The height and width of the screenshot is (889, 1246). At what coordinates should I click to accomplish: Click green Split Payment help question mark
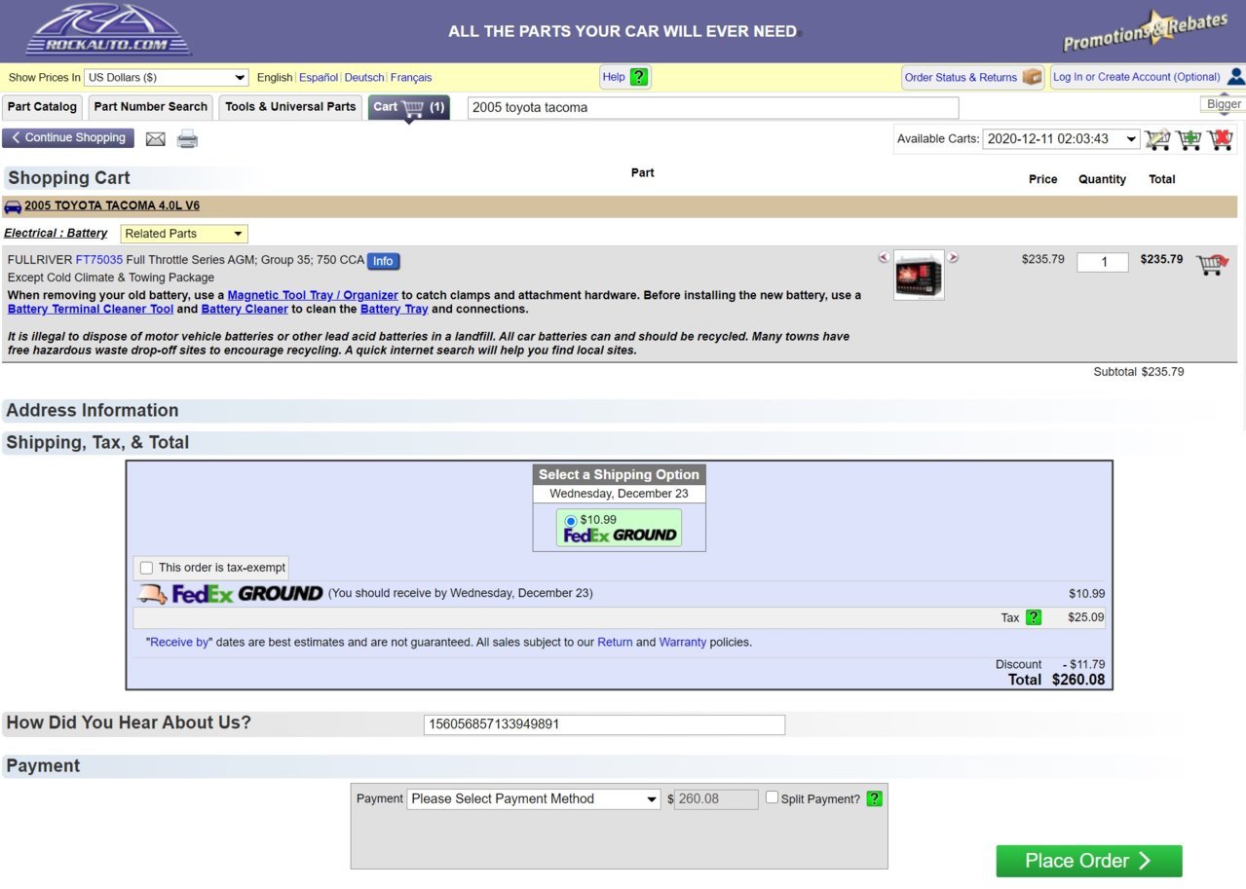click(x=874, y=798)
